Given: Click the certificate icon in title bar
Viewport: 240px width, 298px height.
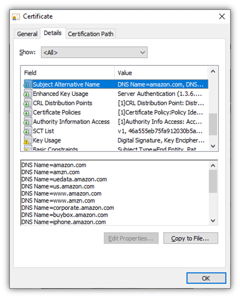Looking at the screenshot, I should click(x=16, y=17).
